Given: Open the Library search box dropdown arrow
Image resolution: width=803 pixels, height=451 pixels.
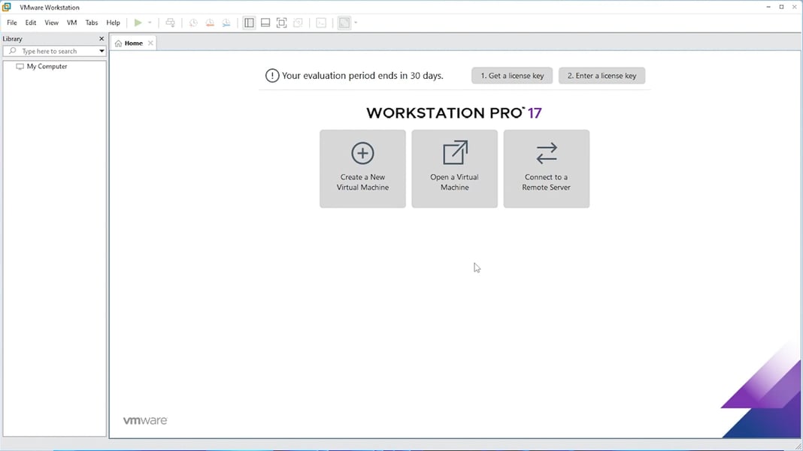Looking at the screenshot, I should tap(102, 51).
